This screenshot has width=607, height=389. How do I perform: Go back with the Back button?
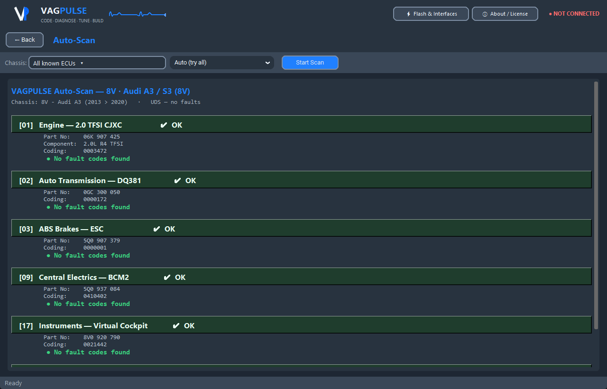click(25, 40)
